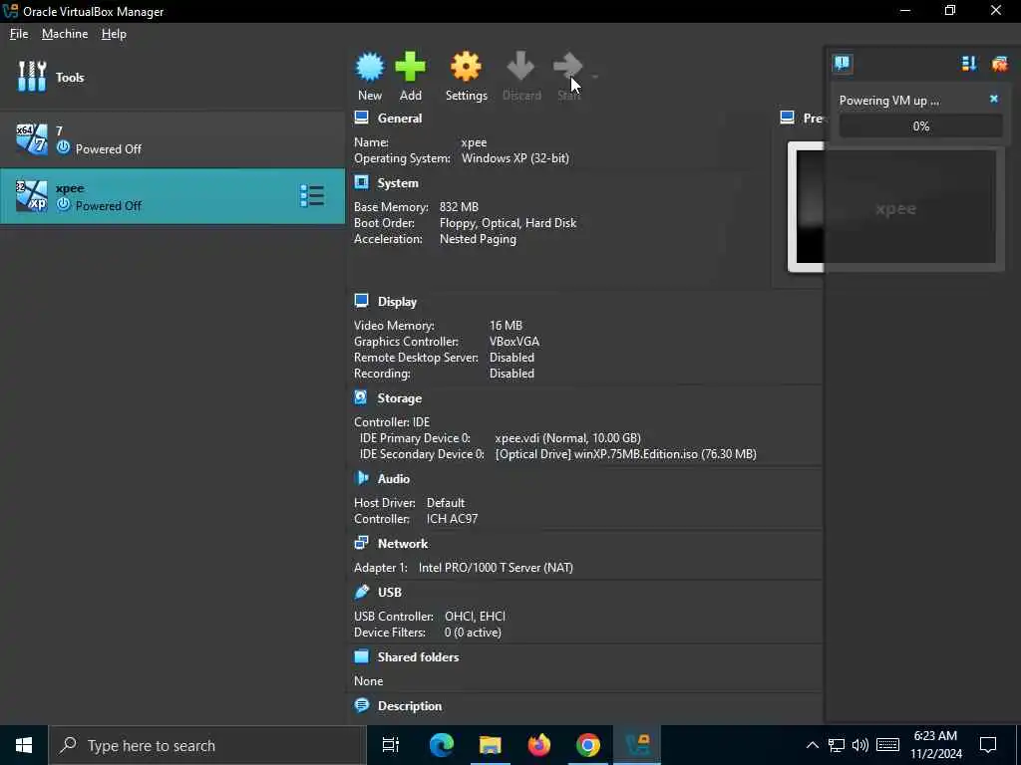Click the VirtualBox taskbar icon
The height and width of the screenshot is (765, 1021).
pyautogui.click(x=637, y=745)
